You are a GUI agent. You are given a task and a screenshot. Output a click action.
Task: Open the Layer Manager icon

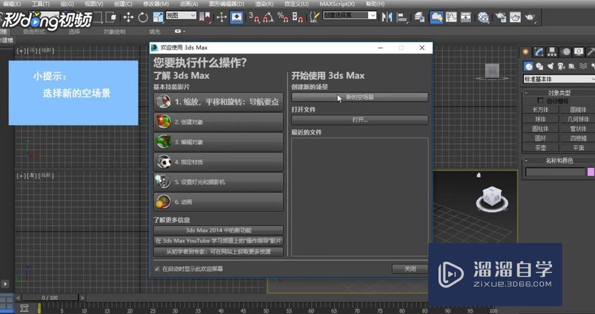(419, 17)
